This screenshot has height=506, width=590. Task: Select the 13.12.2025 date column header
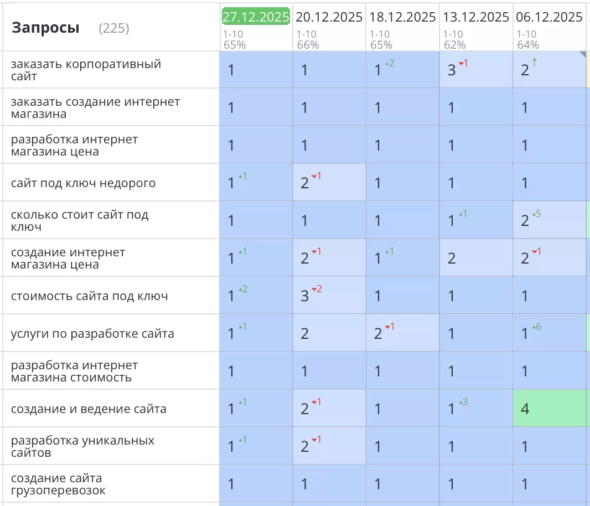coord(476,17)
